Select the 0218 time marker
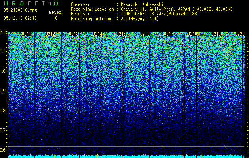The width and height of the screenshot is (249, 158). [x=192, y=34]
